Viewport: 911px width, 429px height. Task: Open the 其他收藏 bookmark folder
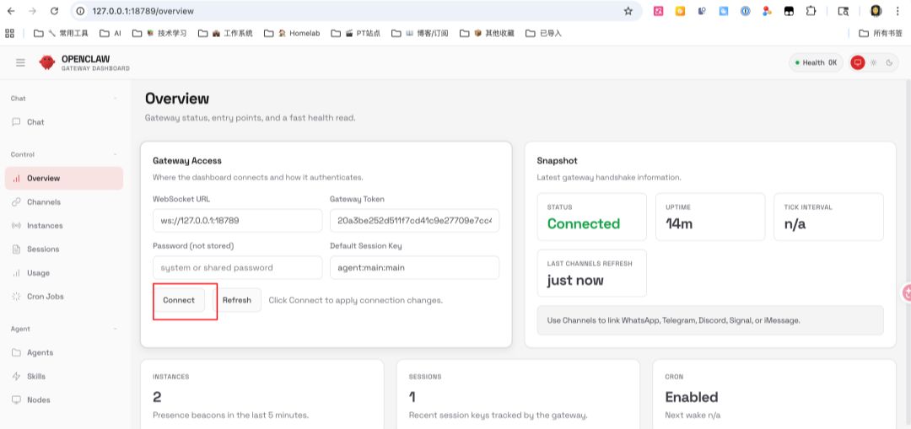pos(487,33)
